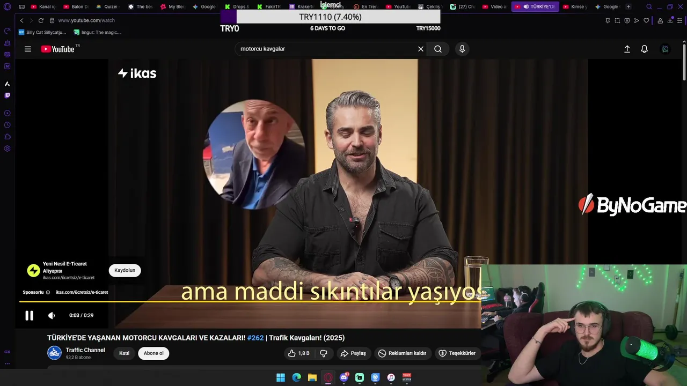Open the YouTube account avatar menu
Viewport: 687px width, 386px height.
(x=665, y=49)
